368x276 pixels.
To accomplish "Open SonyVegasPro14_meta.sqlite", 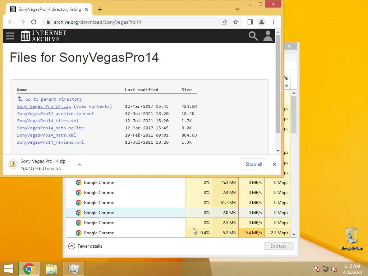I will pyautogui.click(x=50, y=128).
